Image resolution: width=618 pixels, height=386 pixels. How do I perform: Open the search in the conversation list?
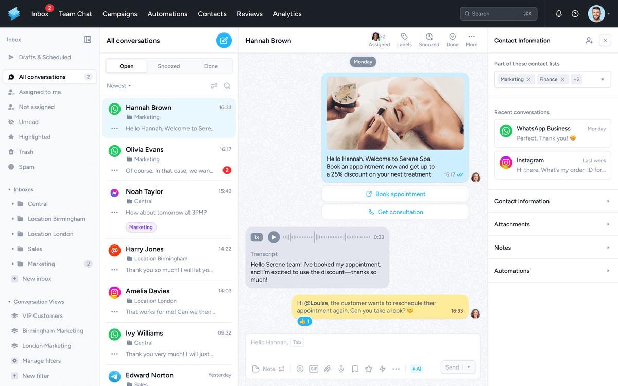[227, 85]
